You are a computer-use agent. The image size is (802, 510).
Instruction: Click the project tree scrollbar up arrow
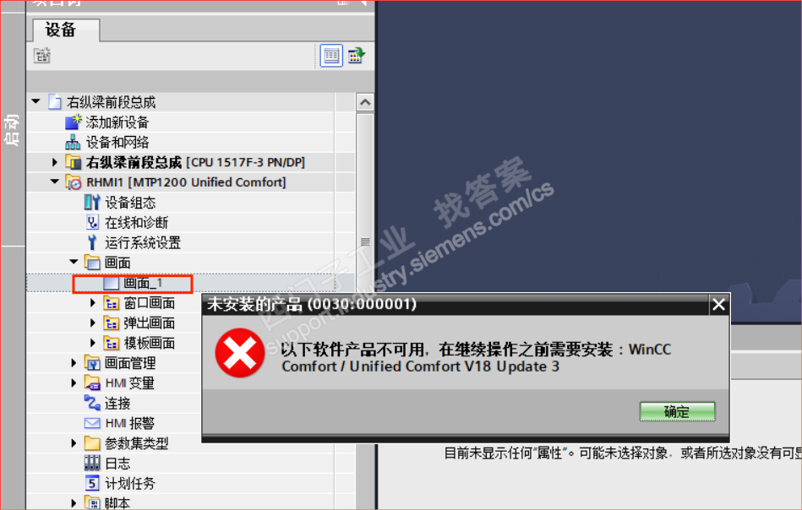pyautogui.click(x=365, y=103)
